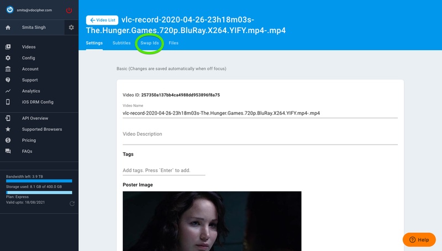Go back with the Video List button

tap(102, 20)
